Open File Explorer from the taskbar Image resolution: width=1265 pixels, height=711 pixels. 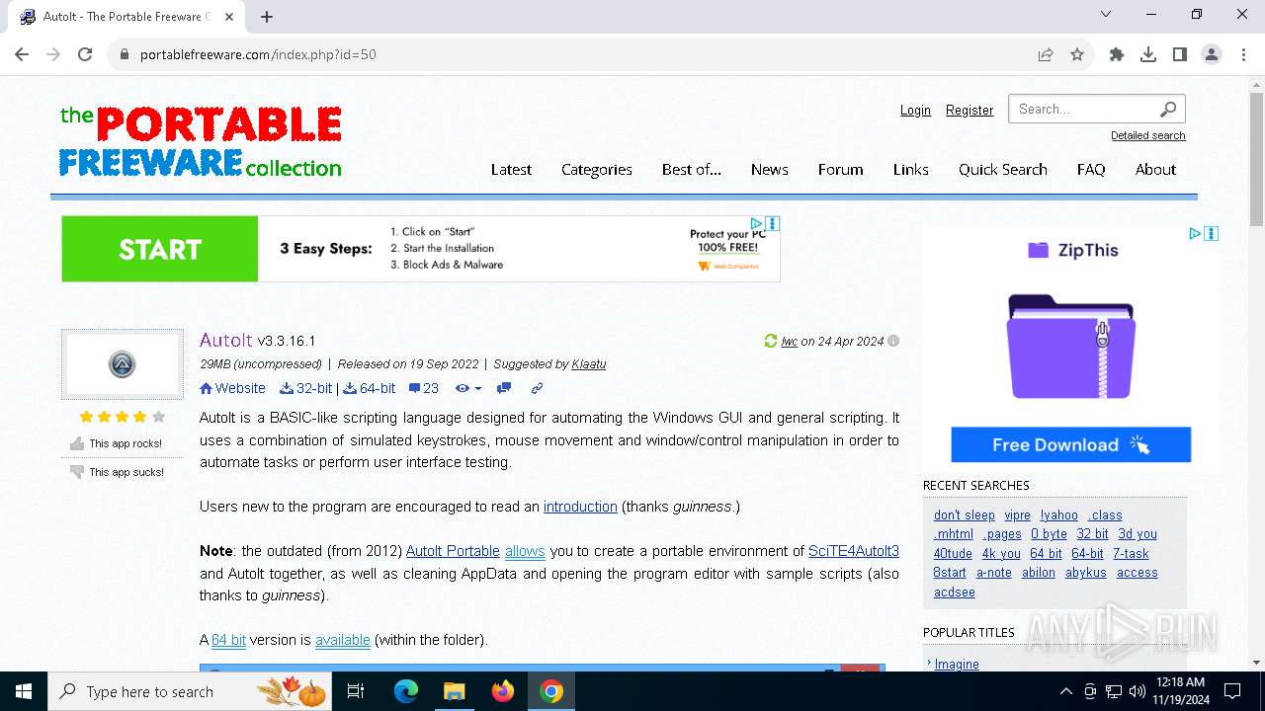tap(455, 691)
